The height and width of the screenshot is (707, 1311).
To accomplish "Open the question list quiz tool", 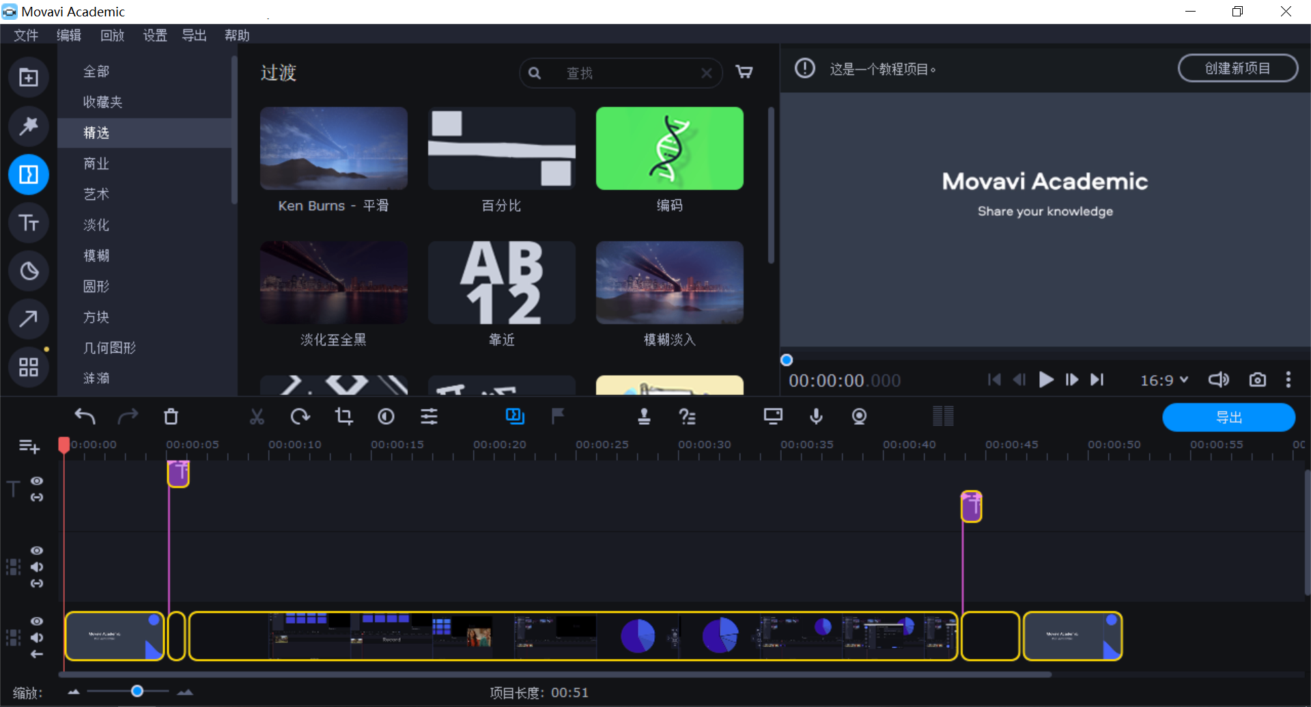I will tap(687, 416).
